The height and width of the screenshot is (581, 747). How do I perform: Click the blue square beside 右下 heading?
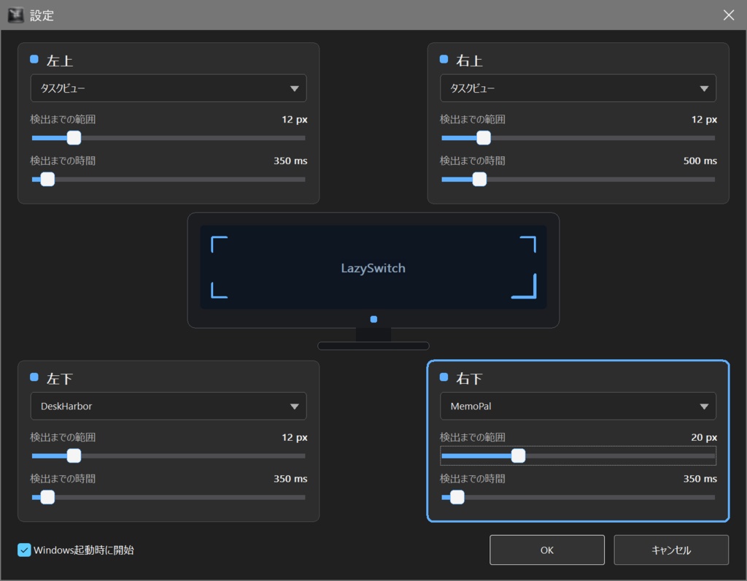(444, 377)
